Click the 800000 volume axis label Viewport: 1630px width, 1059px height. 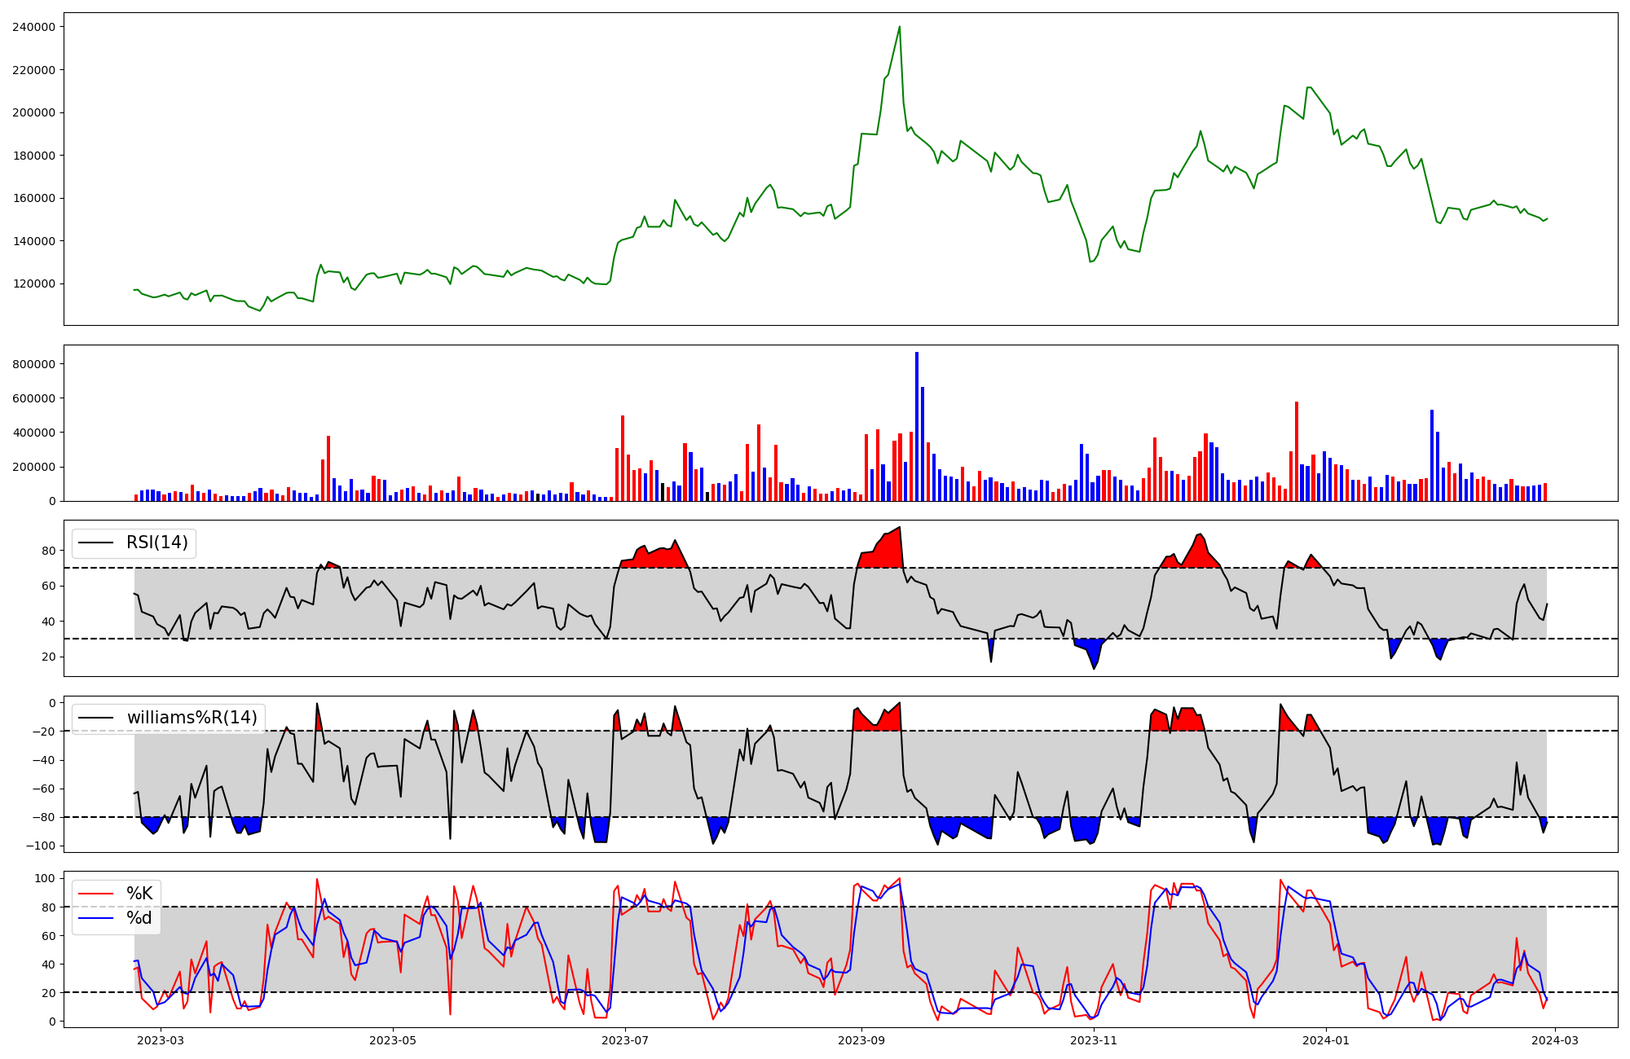[33, 364]
